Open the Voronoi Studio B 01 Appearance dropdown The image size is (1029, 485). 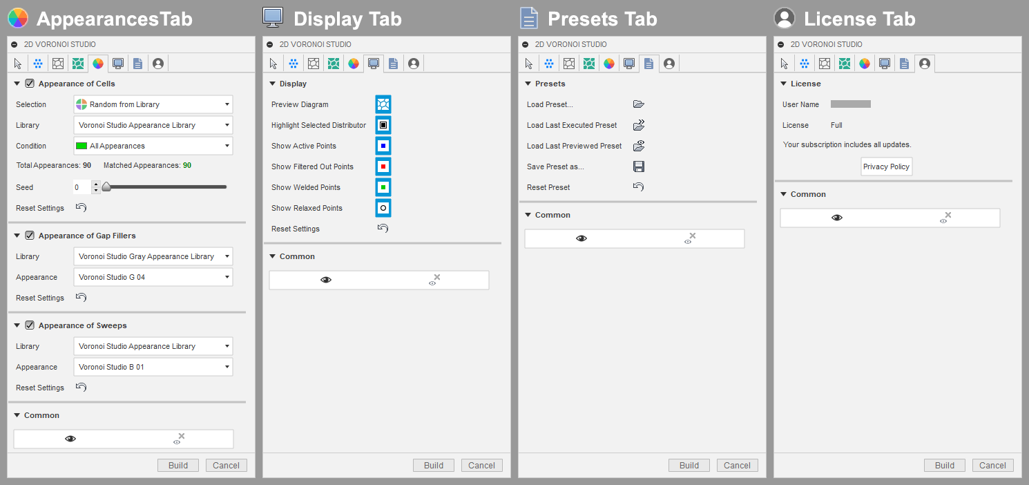(x=153, y=367)
